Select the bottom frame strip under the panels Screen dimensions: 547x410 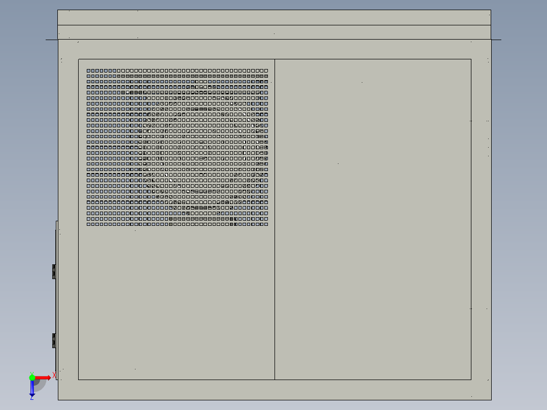point(274,390)
